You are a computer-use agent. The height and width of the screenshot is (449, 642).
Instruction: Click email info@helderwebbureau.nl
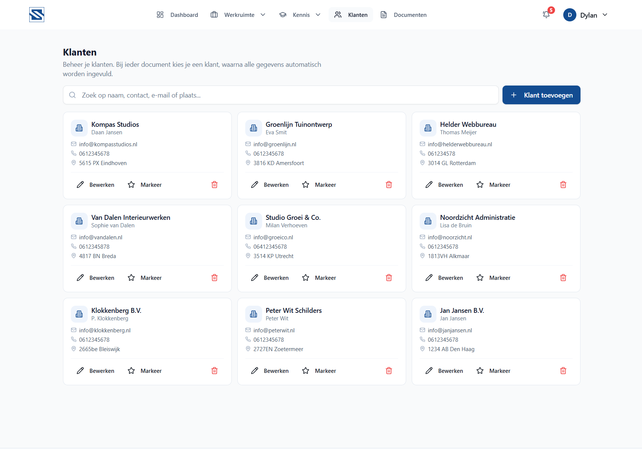click(460, 144)
